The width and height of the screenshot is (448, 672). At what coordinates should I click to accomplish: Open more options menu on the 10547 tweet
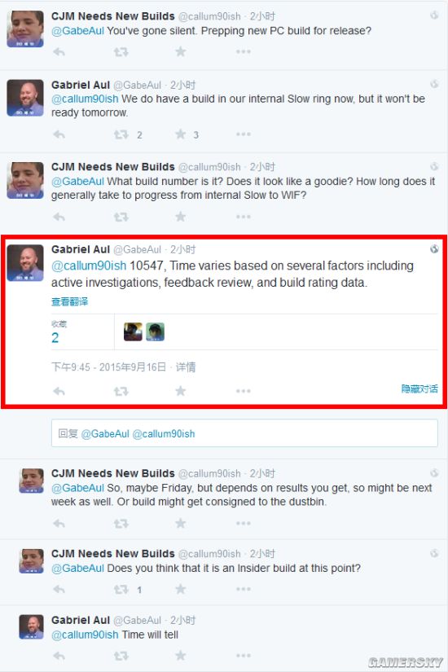[243, 391]
